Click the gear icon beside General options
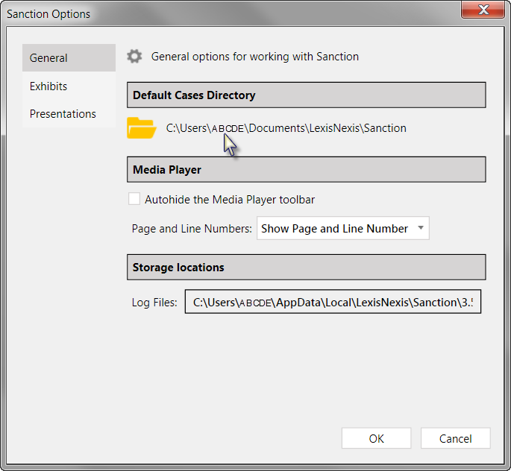Screen dimensions: 511x471 tap(134, 57)
